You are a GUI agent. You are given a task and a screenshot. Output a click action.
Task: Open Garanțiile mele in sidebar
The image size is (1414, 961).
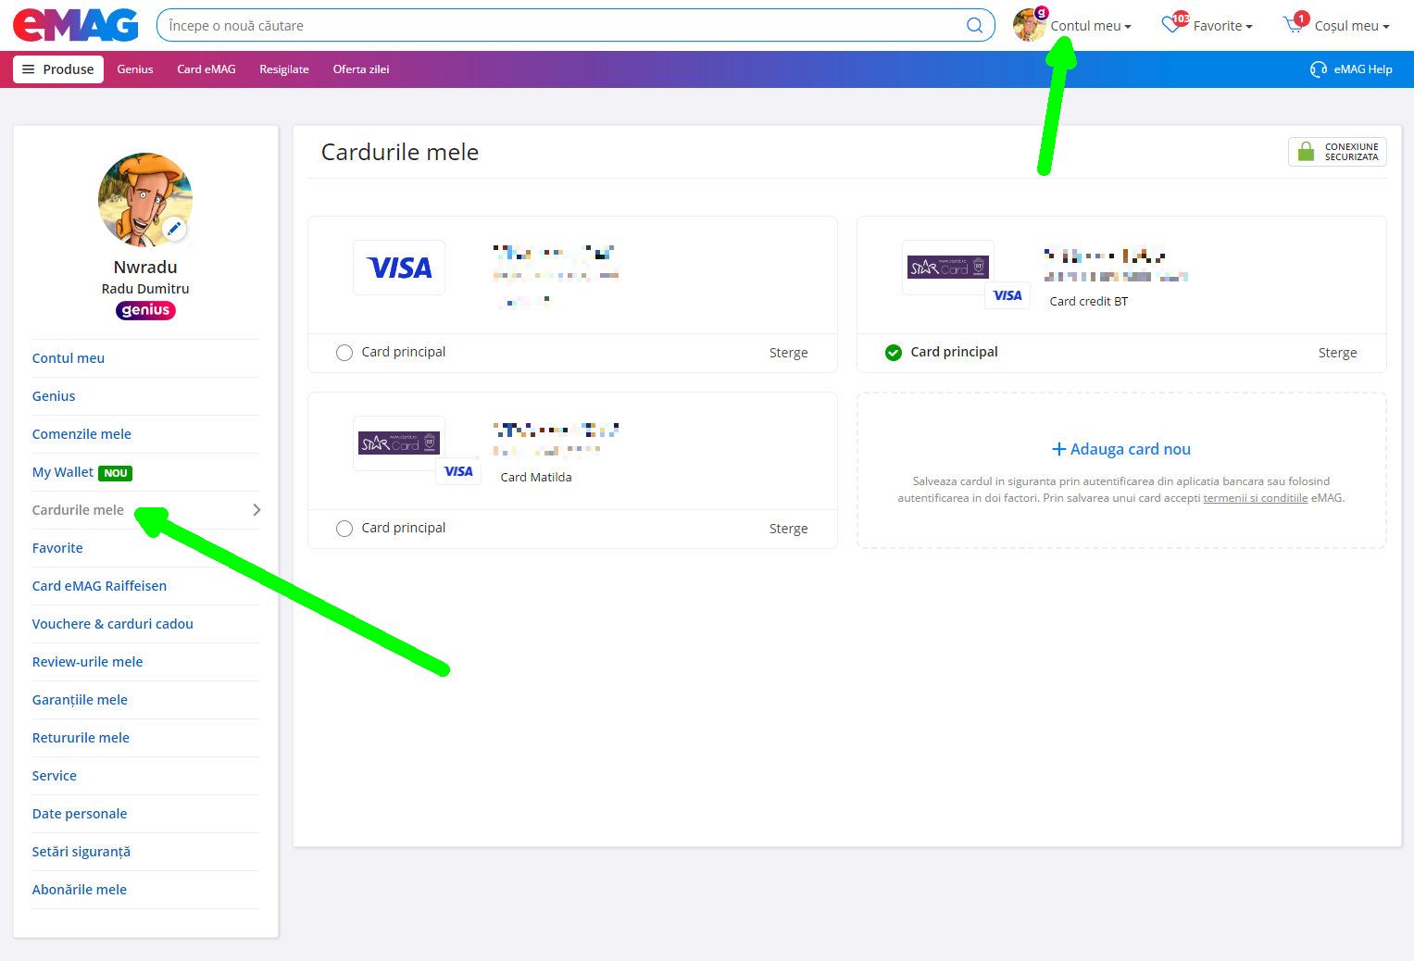80,700
